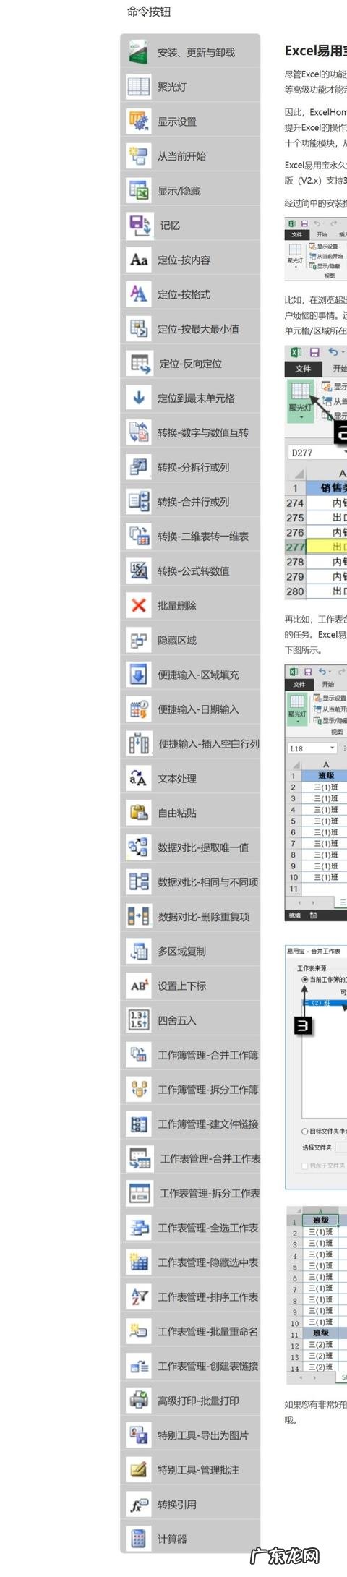Viewport: 347px width, 1577px height.
Task: Click the green 聚光灯 button in large ribbon
Action: (x=300, y=401)
